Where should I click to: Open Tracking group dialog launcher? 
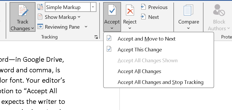click(x=96, y=37)
